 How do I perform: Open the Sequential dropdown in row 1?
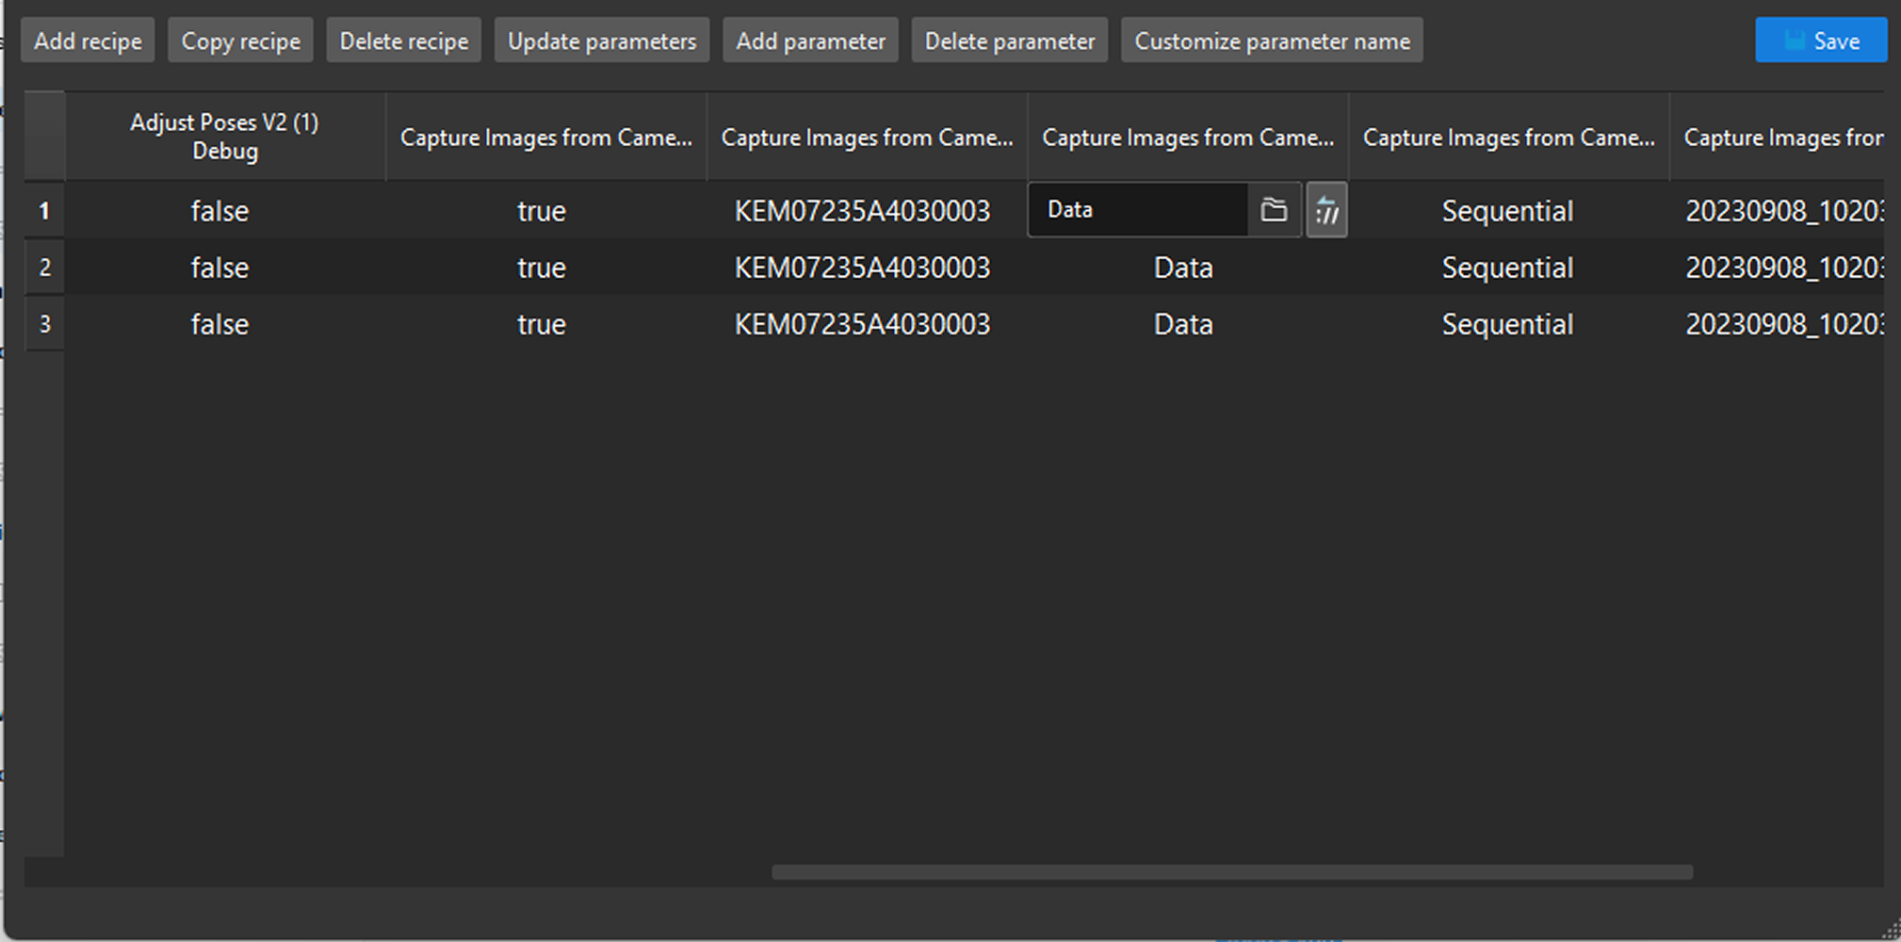pyautogui.click(x=1507, y=210)
